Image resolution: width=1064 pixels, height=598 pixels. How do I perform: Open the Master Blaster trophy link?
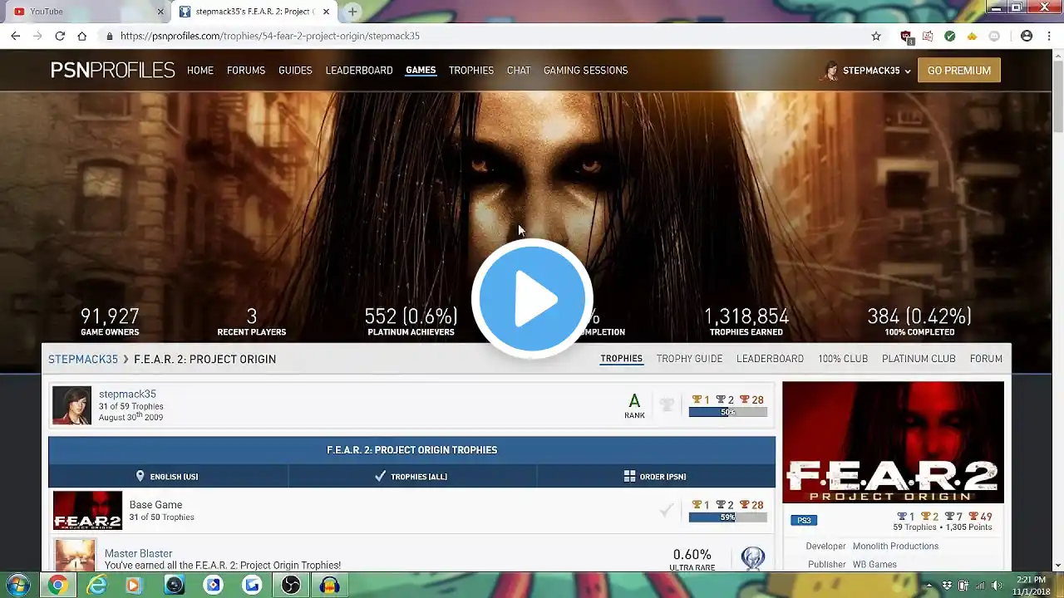(x=138, y=553)
